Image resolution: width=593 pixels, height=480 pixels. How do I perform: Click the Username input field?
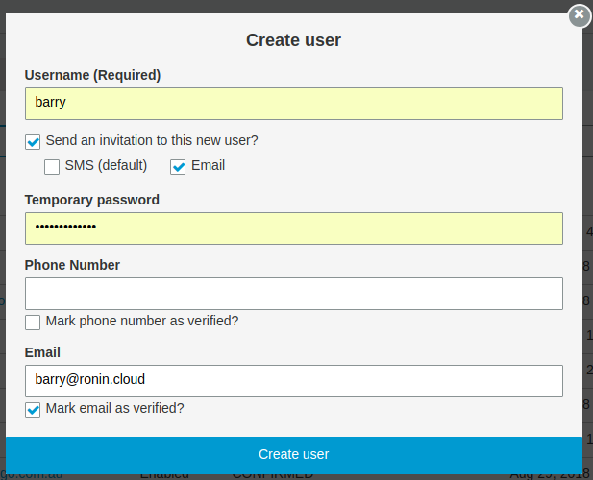(x=294, y=104)
